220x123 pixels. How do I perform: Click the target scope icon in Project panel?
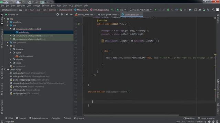pos(57,14)
